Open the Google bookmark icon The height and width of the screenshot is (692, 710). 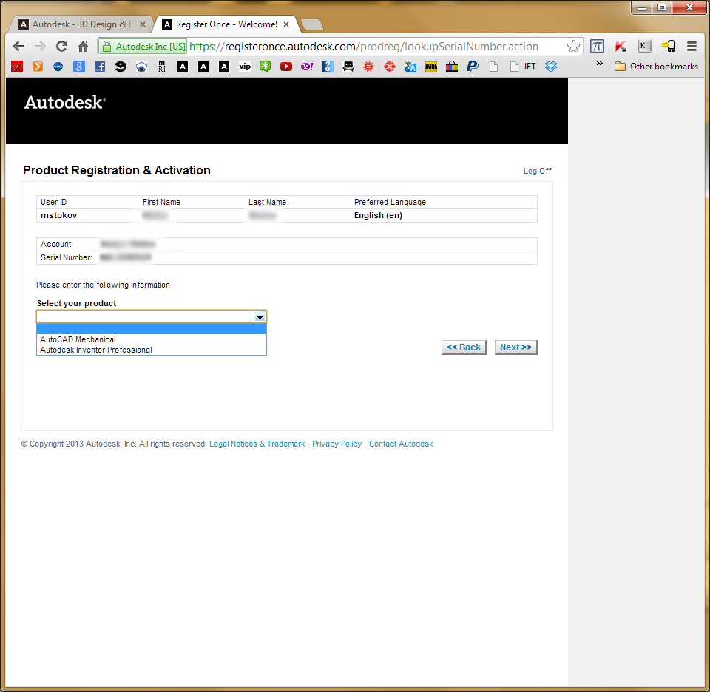point(79,67)
